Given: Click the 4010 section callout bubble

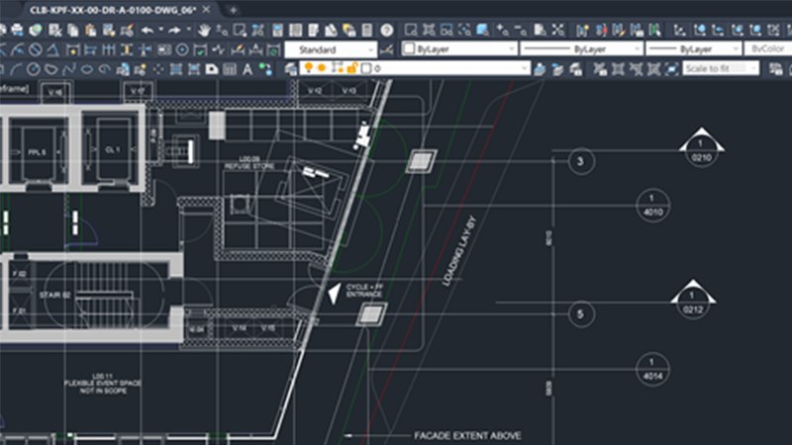Looking at the screenshot, I should coord(652,206).
